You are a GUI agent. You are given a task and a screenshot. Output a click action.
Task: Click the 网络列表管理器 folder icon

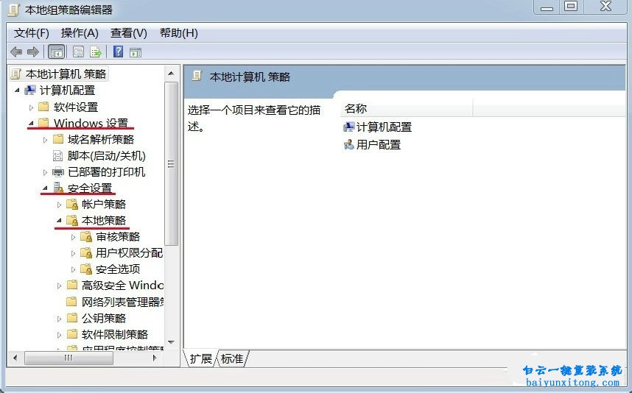(72, 302)
